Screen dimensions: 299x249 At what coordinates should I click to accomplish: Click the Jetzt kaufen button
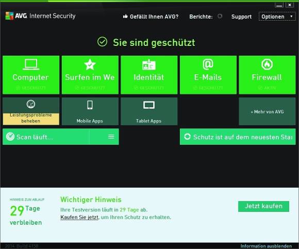263,206
